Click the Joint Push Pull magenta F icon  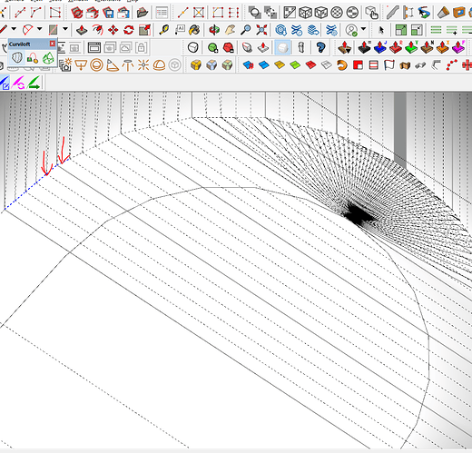pyautogui.click(x=458, y=47)
